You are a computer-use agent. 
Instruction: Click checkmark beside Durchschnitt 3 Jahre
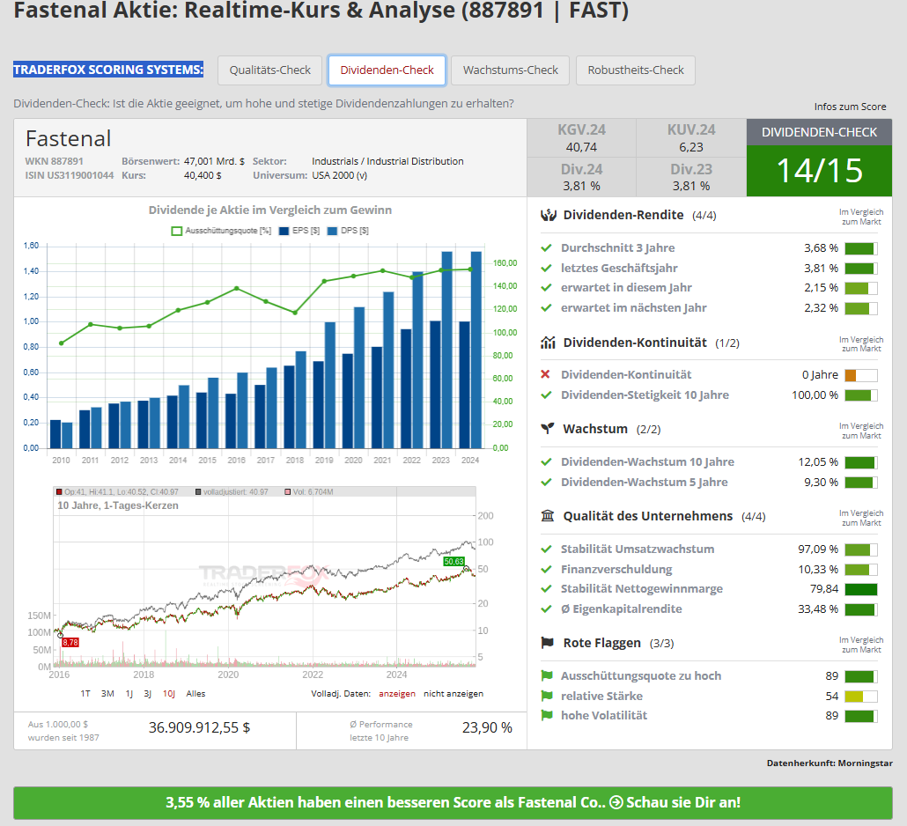(546, 248)
